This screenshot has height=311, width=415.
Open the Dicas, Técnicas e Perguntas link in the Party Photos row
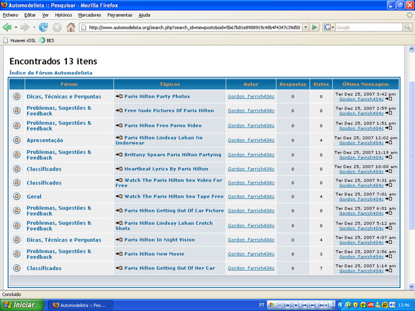(64, 96)
